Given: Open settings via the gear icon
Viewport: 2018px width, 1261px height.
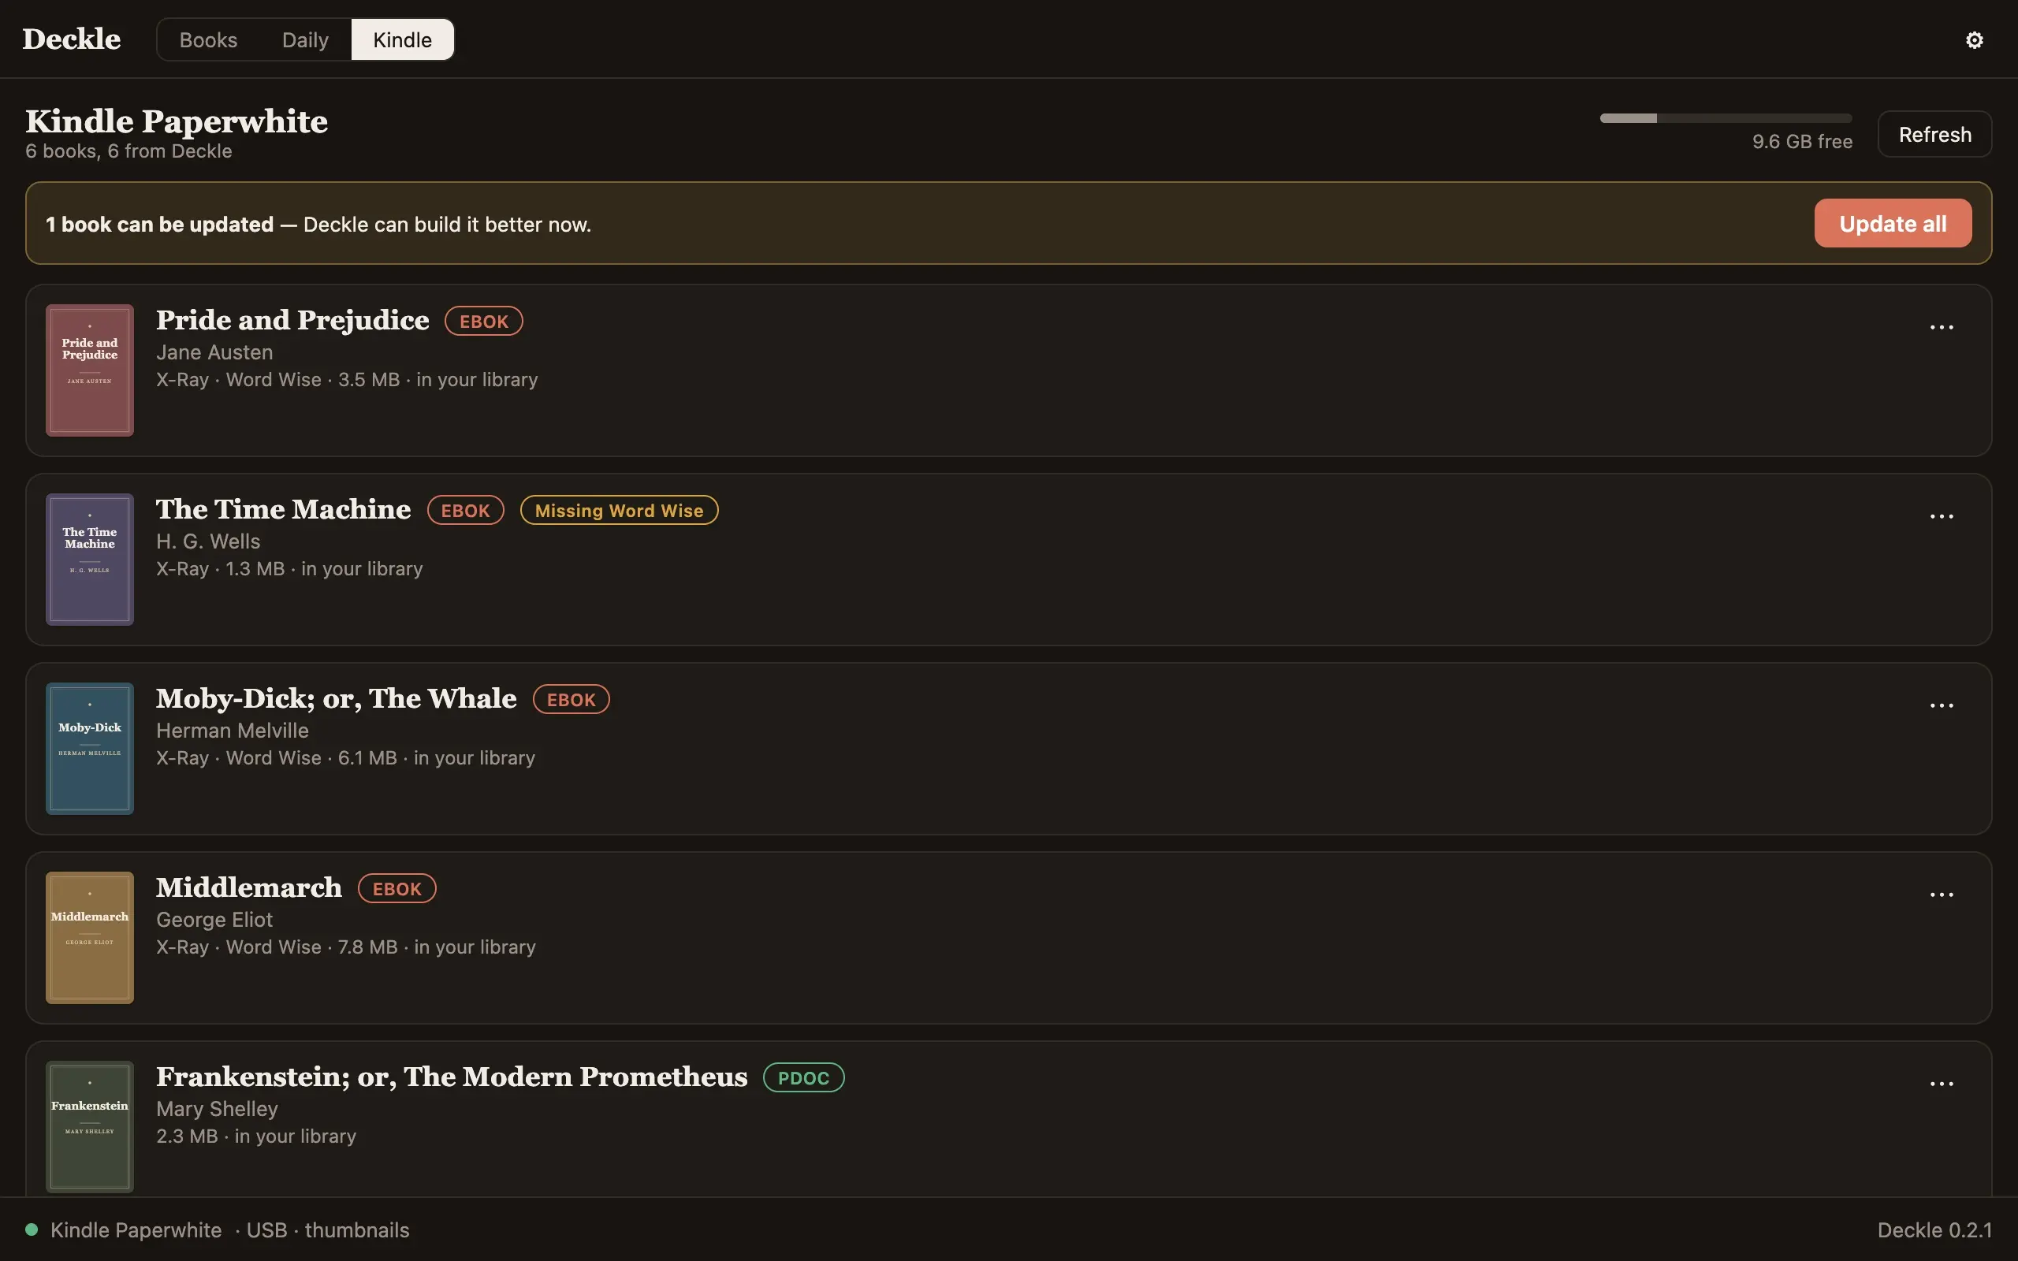Looking at the screenshot, I should (1974, 40).
